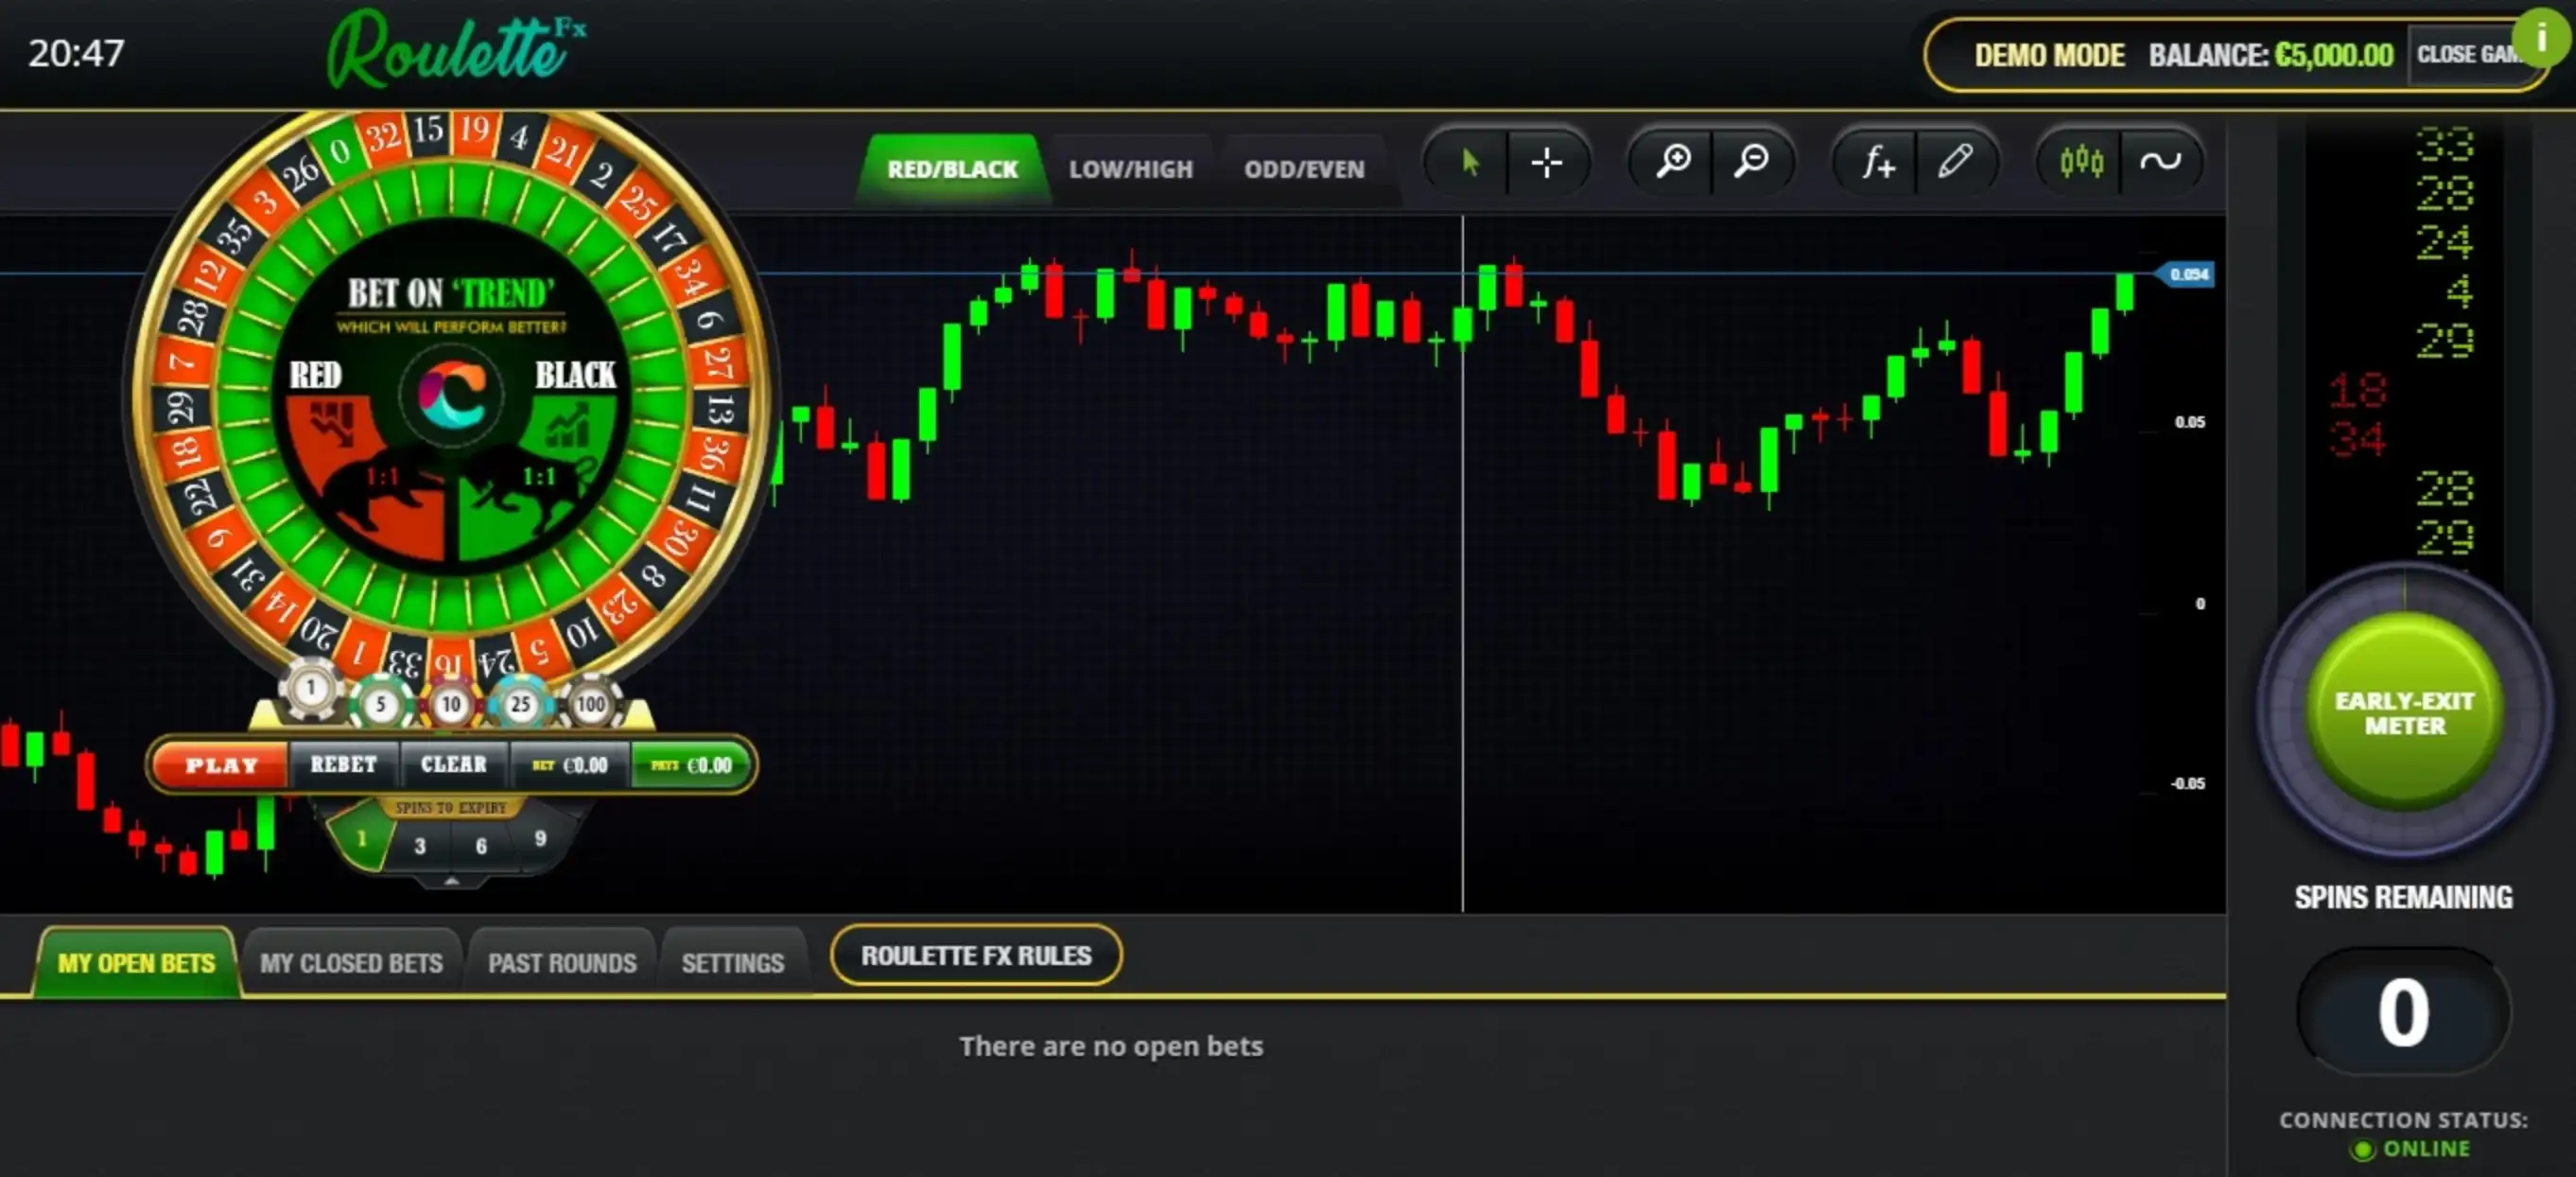Switch to LOW/HIGH betting tab
The height and width of the screenshot is (1177, 2576).
1130,167
